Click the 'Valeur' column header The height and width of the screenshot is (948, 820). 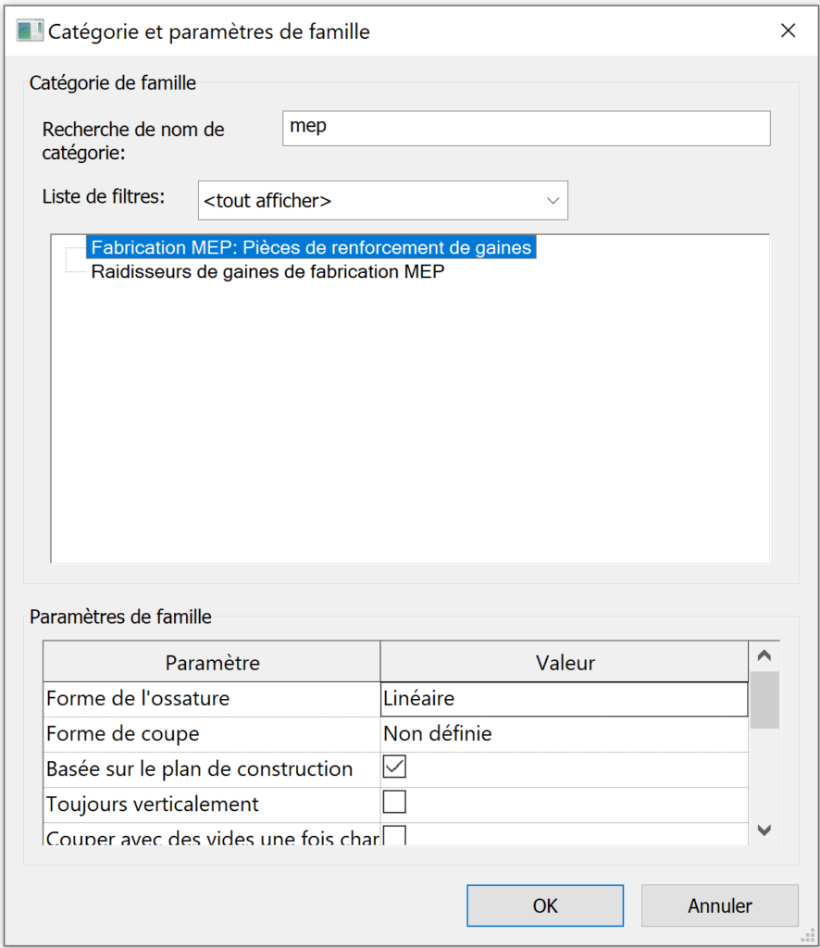[565, 660]
